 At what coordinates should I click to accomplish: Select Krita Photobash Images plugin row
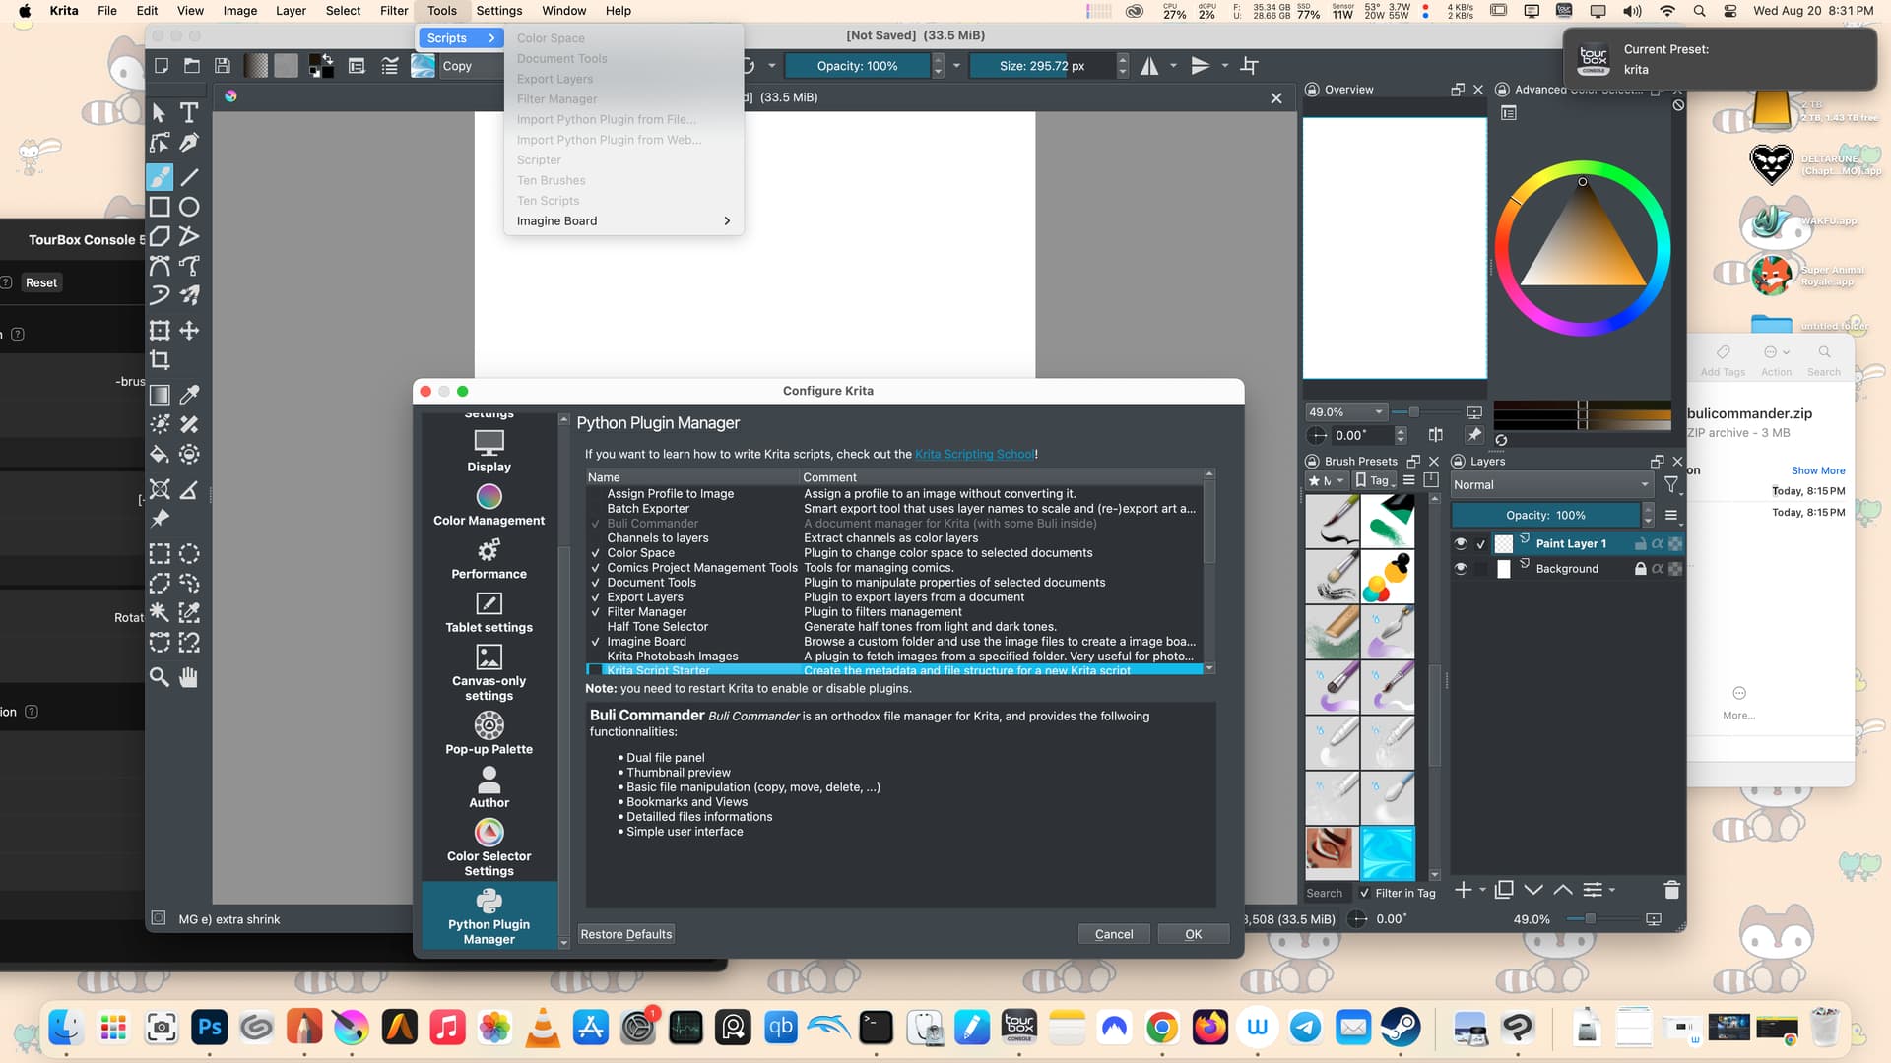point(672,657)
